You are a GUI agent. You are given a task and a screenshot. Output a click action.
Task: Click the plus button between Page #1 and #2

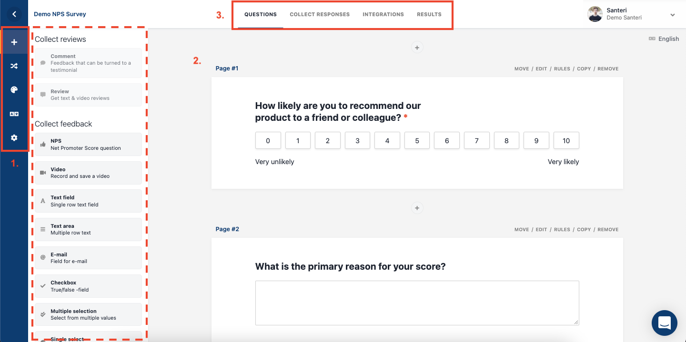(x=417, y=208)
